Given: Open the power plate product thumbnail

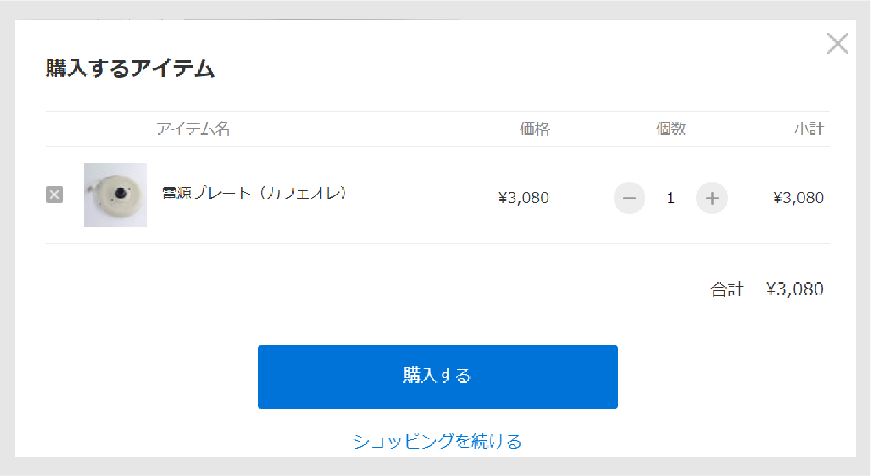Looking at the screenshot, I should pos(115,195).
